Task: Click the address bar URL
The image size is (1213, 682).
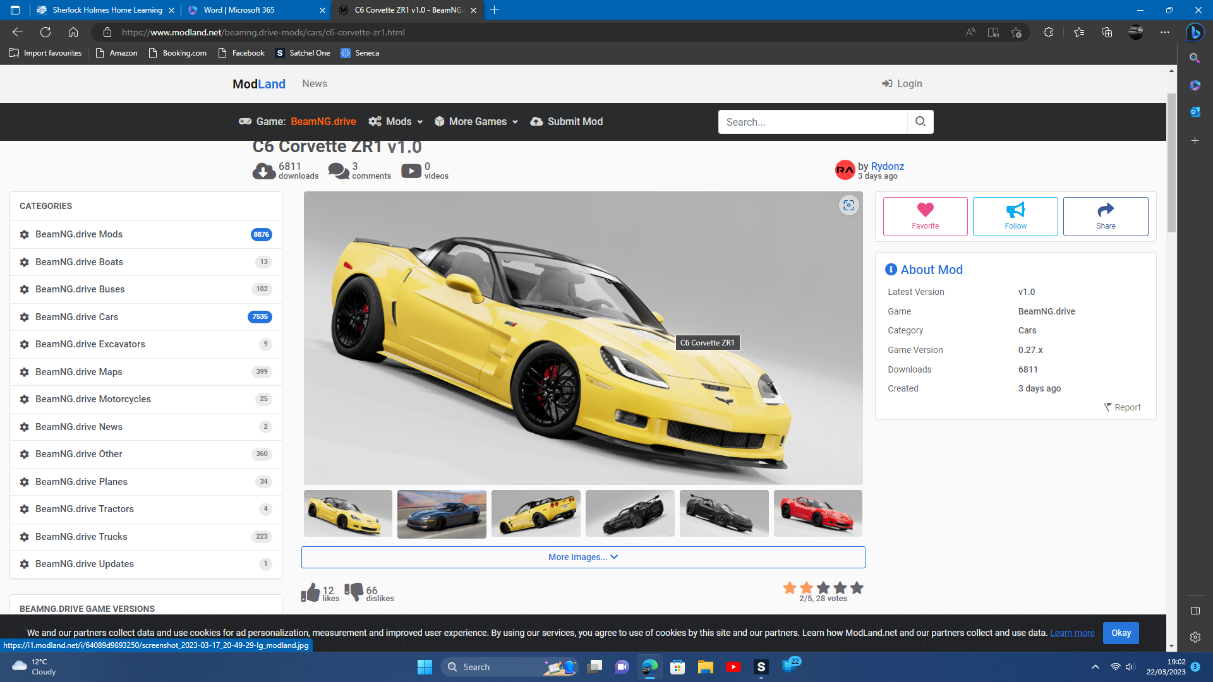Action: point(263,32)
